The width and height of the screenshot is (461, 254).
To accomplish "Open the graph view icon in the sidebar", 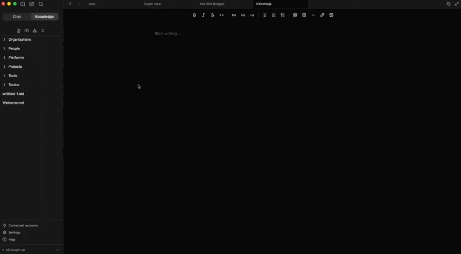I will (35, 30).
